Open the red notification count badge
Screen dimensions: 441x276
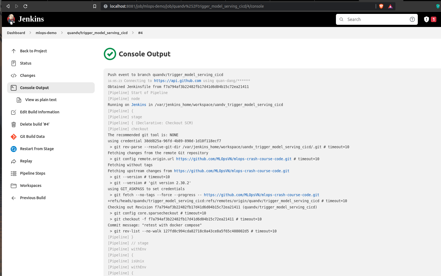tap(434, 19)
